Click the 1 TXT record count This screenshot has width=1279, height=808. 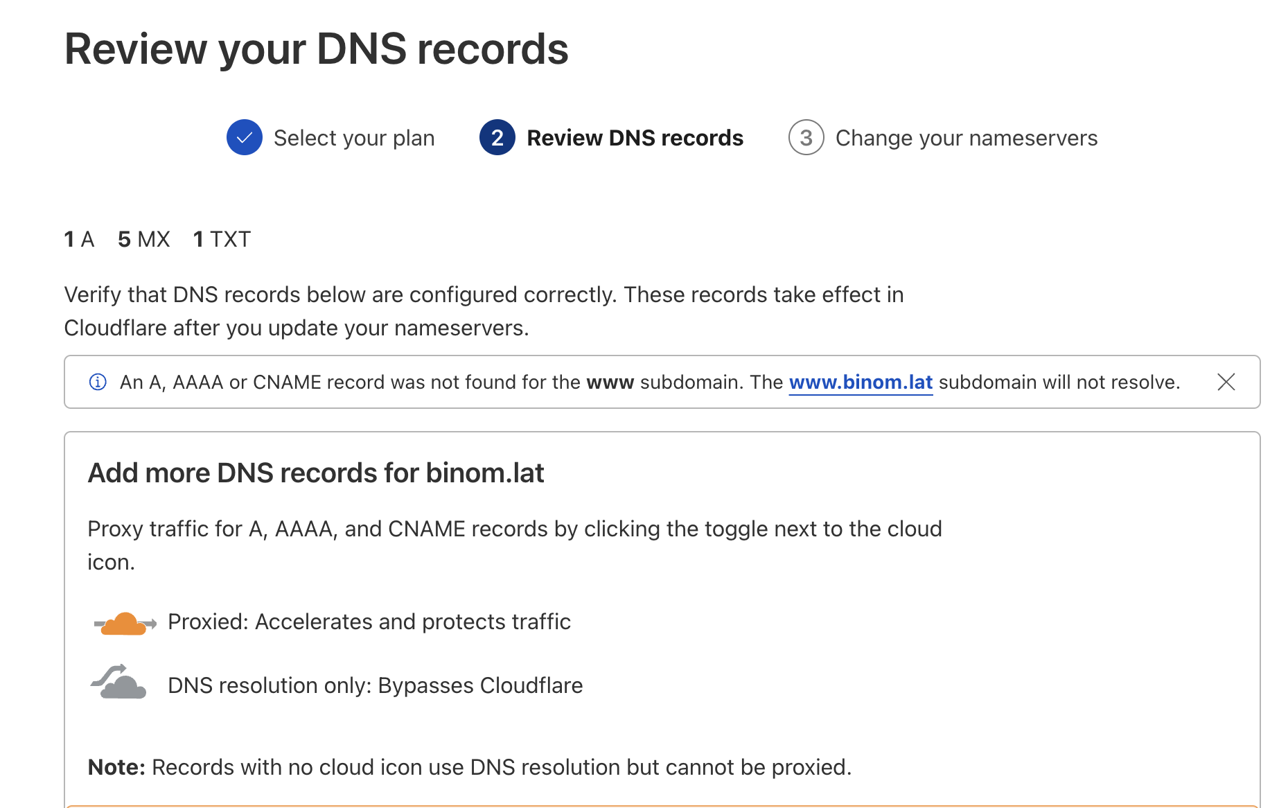pyautogui.click(x=222, y=239)
